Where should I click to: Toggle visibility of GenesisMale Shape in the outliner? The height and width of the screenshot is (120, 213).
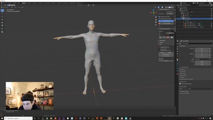click(x=212, y=25)
